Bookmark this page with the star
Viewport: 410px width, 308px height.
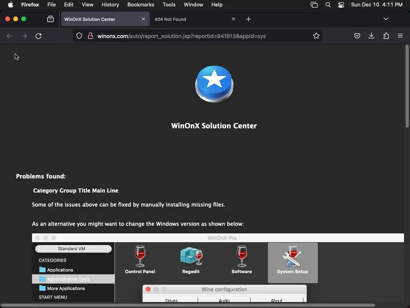[x=316, y=36]
